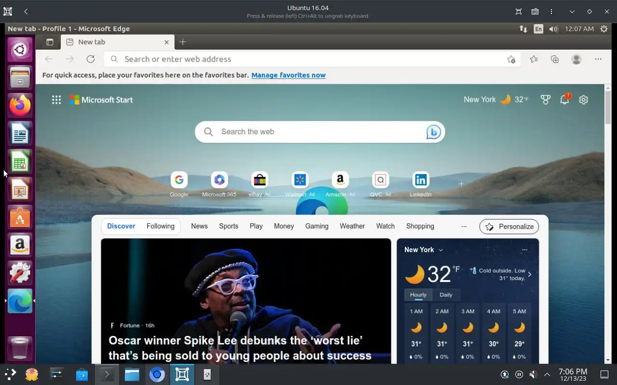Add this page to favorites star
Image resolution: width=617 pixels, height=385 pixels.
(x=511, y=59)
